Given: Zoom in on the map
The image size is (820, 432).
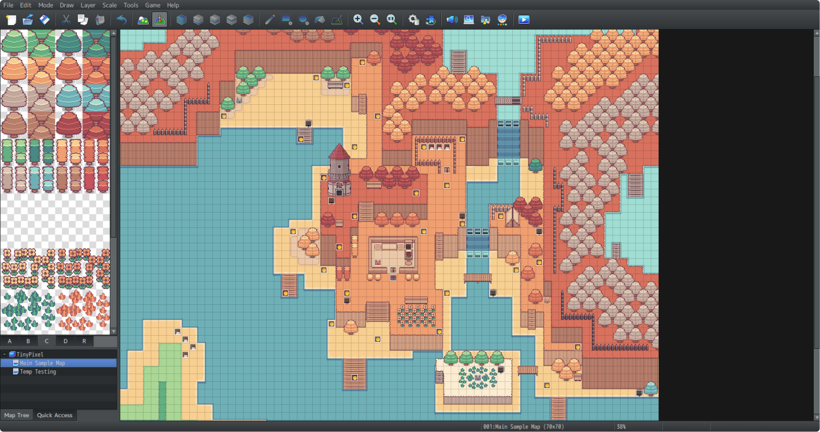Looking at the screenshot, I should (358, 20).
